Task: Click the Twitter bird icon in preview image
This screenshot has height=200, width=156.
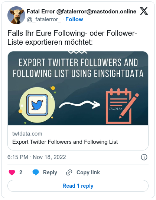Action: click(37, 105)
